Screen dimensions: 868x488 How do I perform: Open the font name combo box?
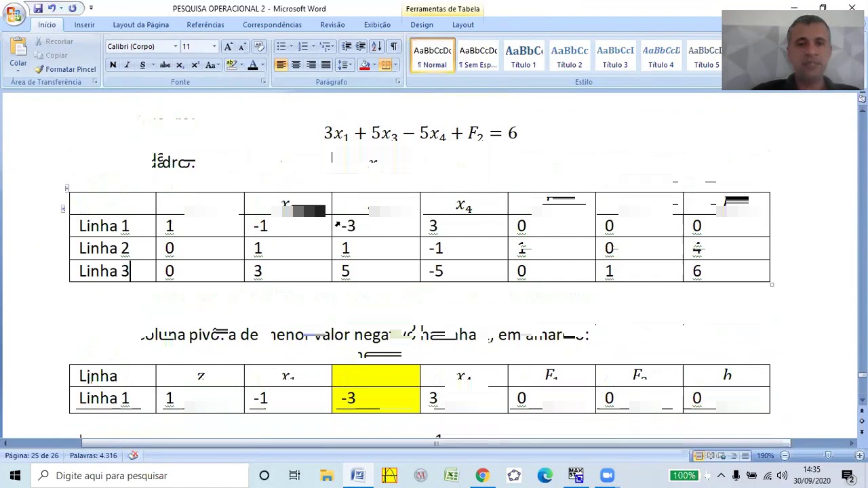(142, 46)
